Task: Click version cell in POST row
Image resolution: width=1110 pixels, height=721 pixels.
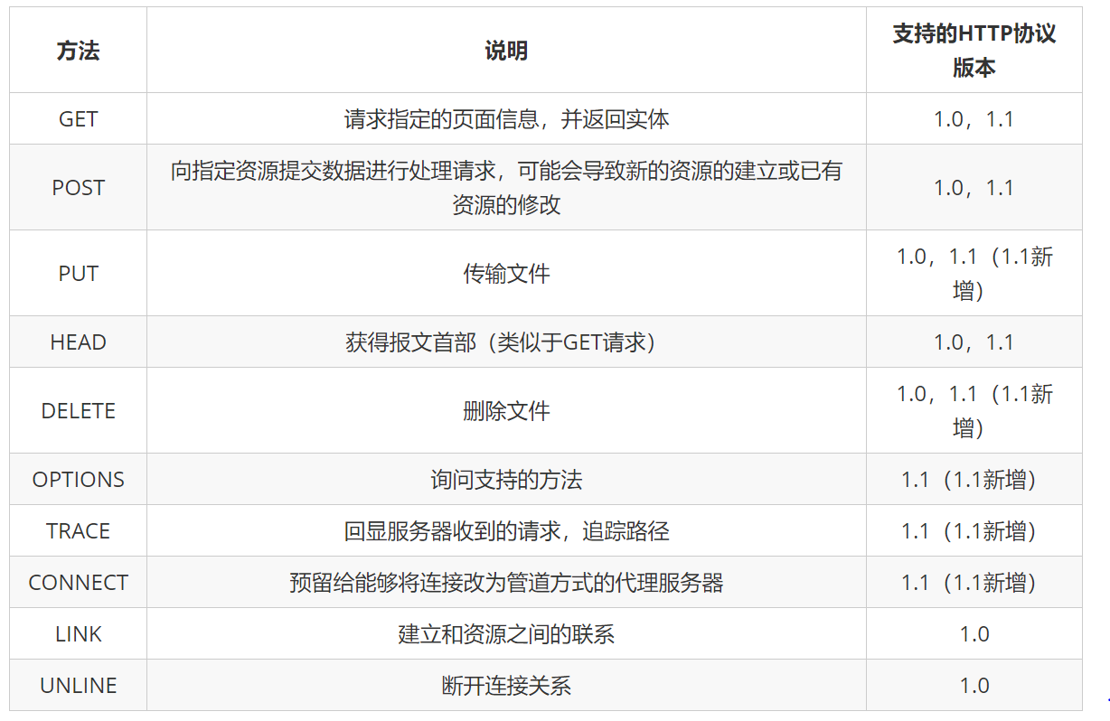Action: click(974, 187)
